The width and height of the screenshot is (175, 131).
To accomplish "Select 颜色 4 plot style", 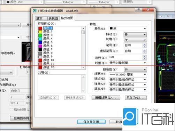I will tap(48, 39).
